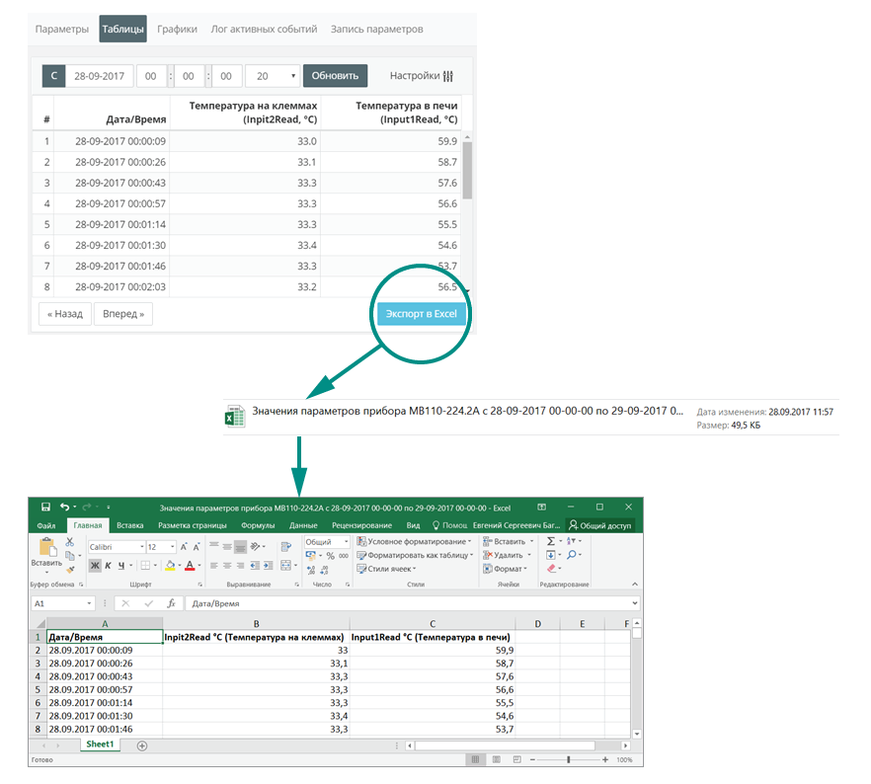871x784 pixels.
Task: Click the italic formatting icon
Action: click(x=108, y=566)
